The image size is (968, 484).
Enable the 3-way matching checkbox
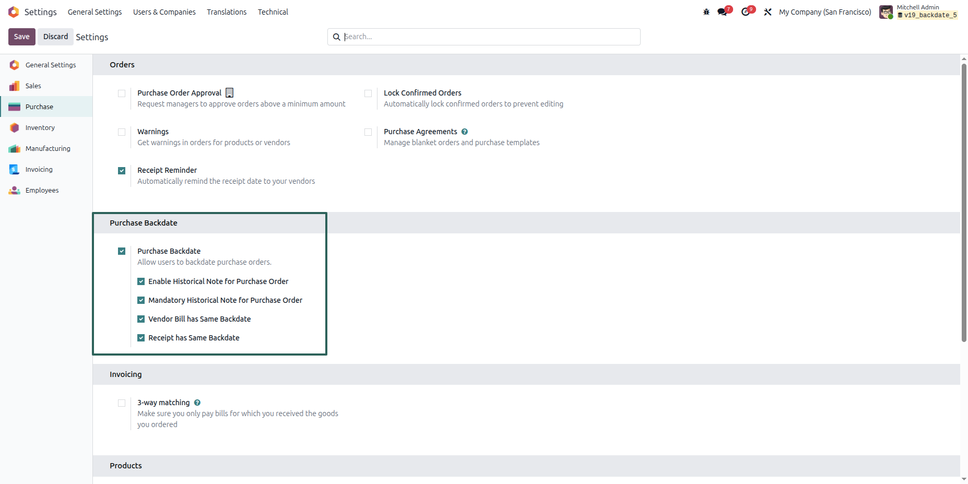[x=122, y=403]
